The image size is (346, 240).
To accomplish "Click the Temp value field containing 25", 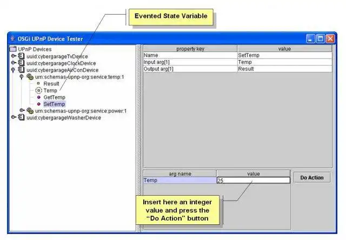I will pos(254,180).
